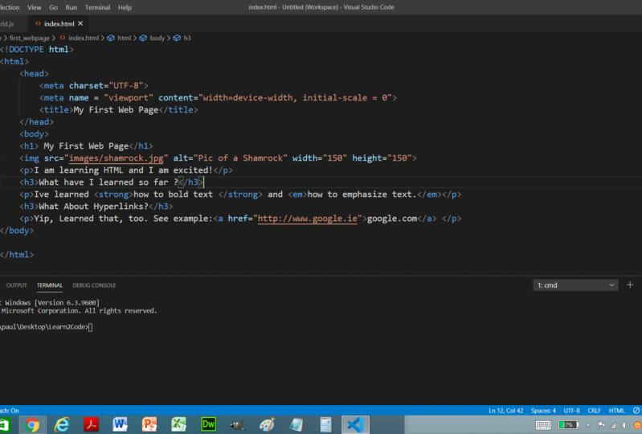Open network signal tray icon

pos(613,425)
